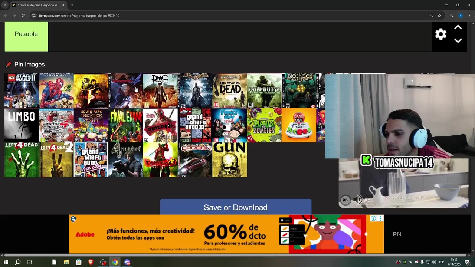Pick the Call of Duty 4 cover
Image resolution: width=475 pixels, height=267 pixels.
pos(264,90)
